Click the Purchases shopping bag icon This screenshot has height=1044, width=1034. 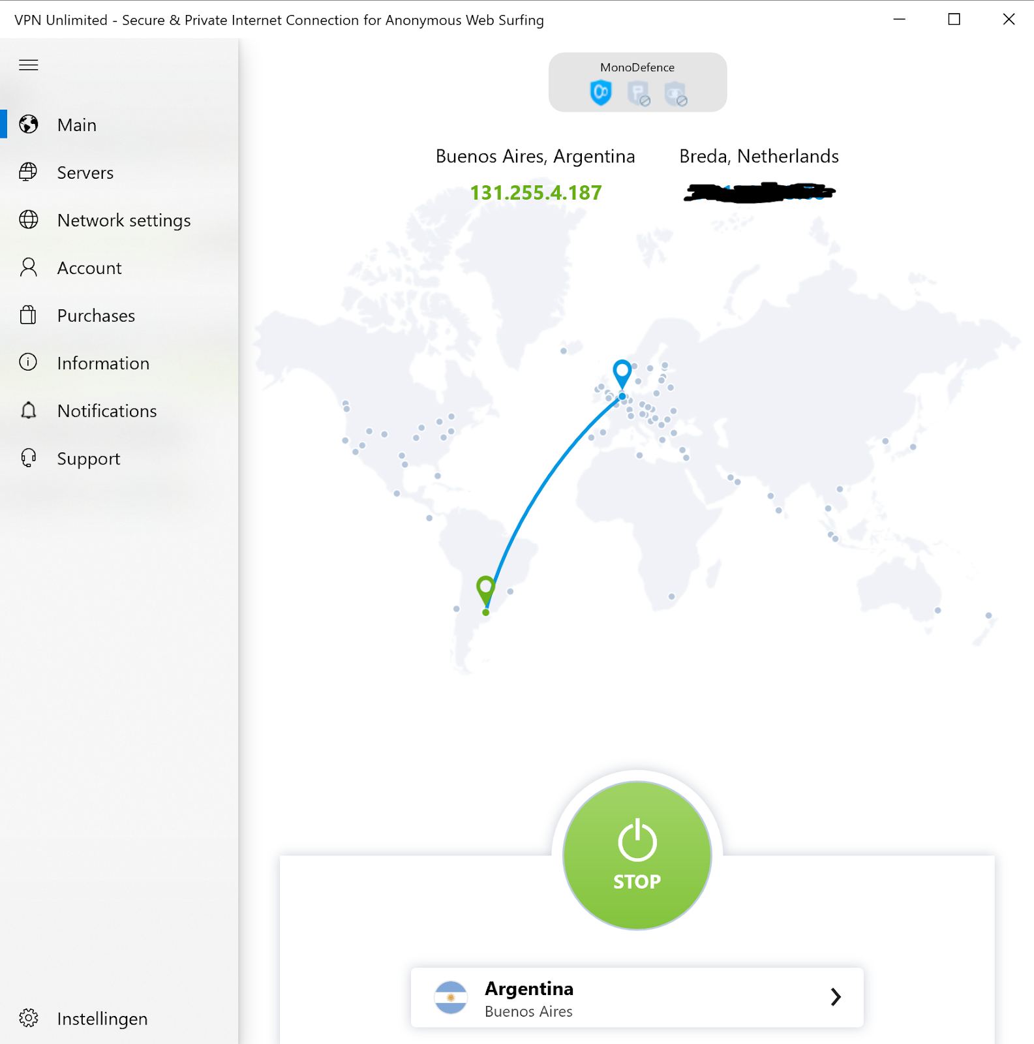29,315
